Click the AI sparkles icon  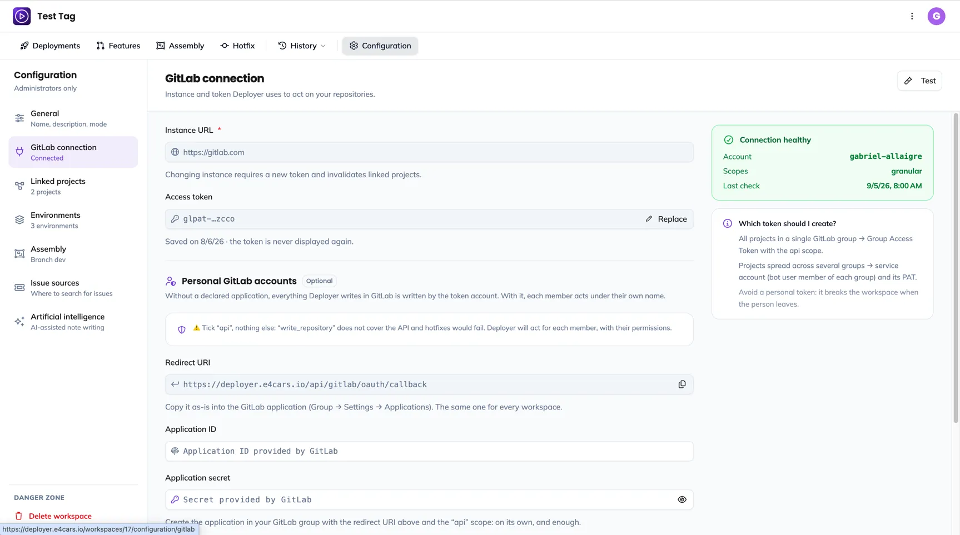[19, 322]
